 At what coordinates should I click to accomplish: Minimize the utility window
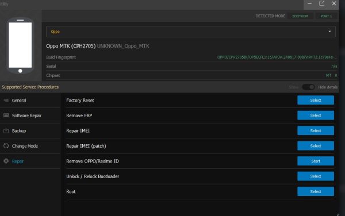click(x=309, y=3)
